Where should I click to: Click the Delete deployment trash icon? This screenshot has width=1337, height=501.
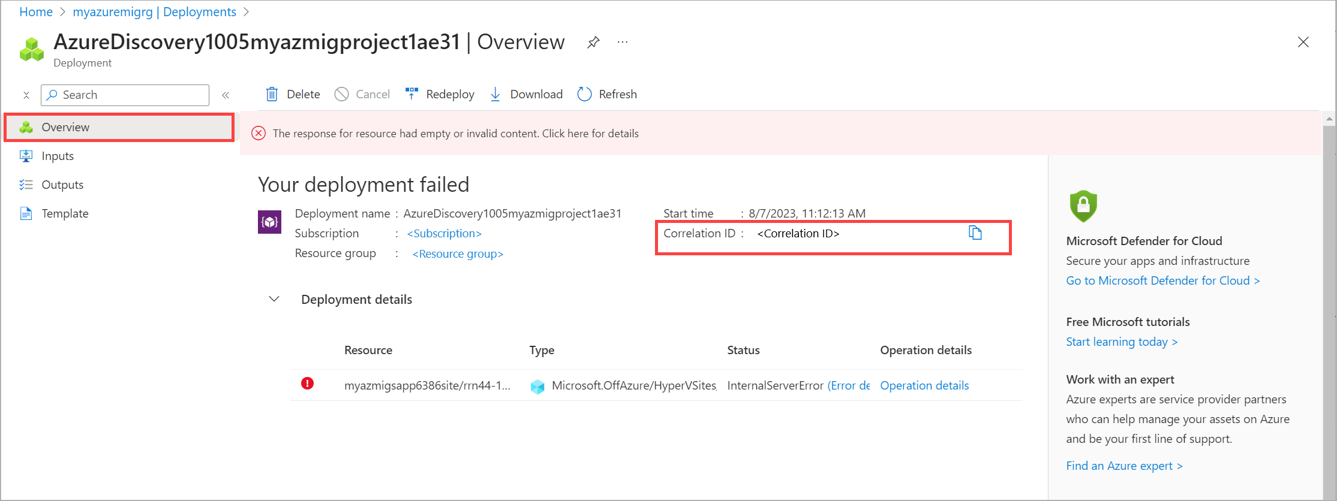coord(272,94)
